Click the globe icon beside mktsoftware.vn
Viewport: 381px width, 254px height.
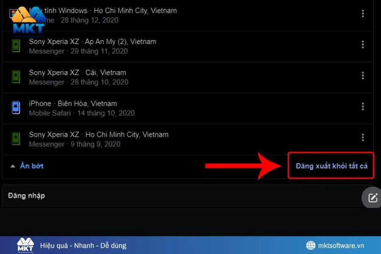point(311,246)
